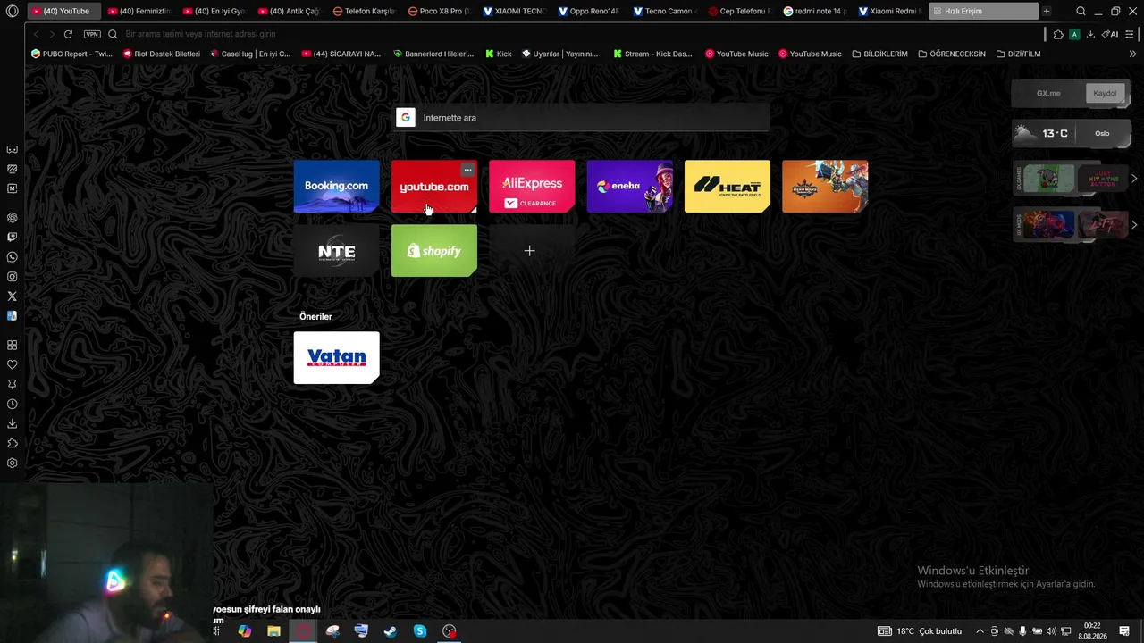Open the AliExpress speed dial tile

(x=532, y=187)
